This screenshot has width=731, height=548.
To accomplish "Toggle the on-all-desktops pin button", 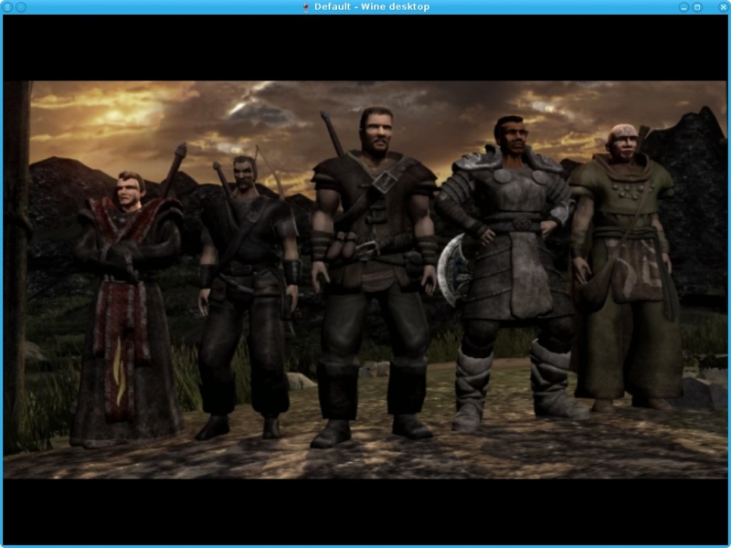I will [x=21, y=6].
